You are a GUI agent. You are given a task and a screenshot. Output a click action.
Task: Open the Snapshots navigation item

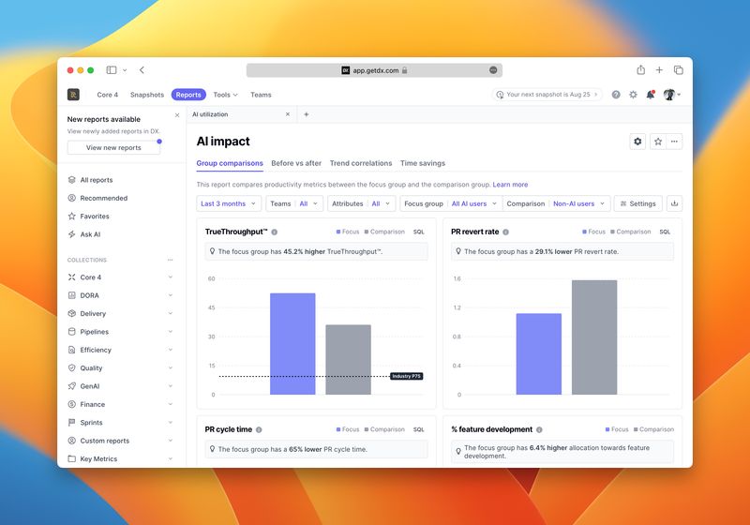click(146, 95)
